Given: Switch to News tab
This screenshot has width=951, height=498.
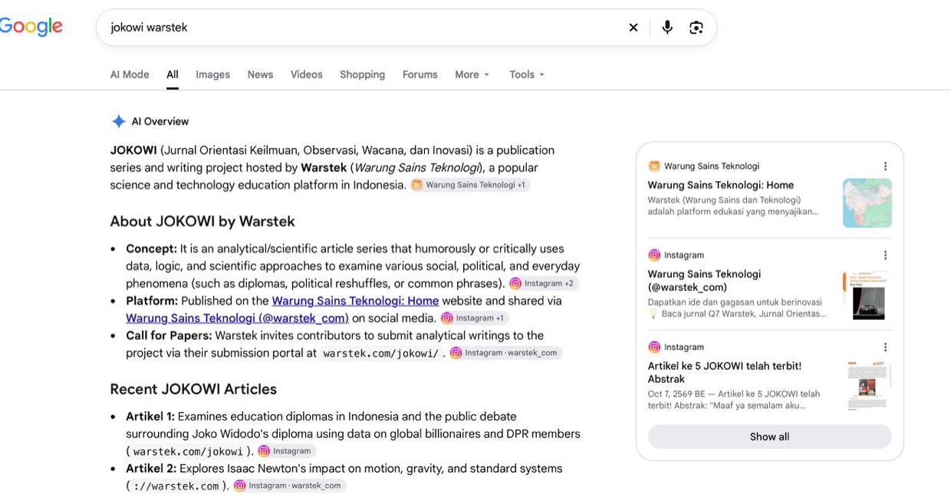Looking at the screenshot, I should (x=260, y=74).
